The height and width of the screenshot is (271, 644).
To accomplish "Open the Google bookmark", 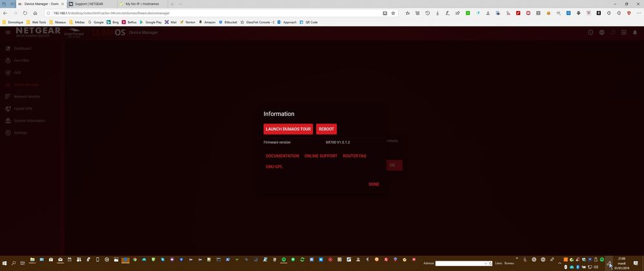I will click(x=96, y=22).
